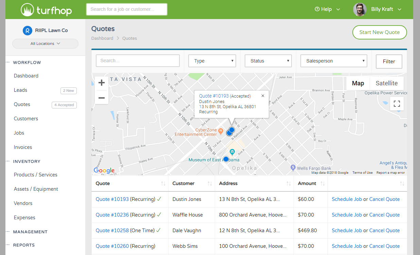Zoom out on the map
420x255 pixels.
coord(101,98)
